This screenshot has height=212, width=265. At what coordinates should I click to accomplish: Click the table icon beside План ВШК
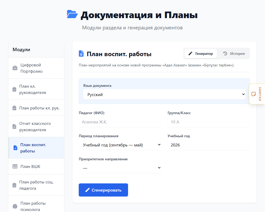pyautogui.click(x=15, y=167)
